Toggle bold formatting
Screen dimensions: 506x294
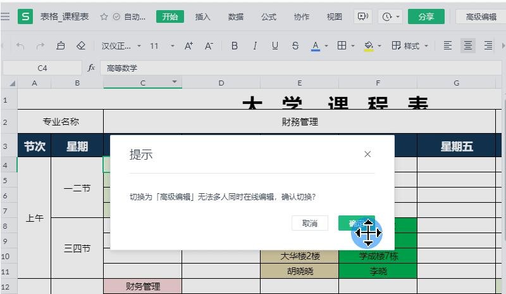pyautogui.click(x=235, y=46)
